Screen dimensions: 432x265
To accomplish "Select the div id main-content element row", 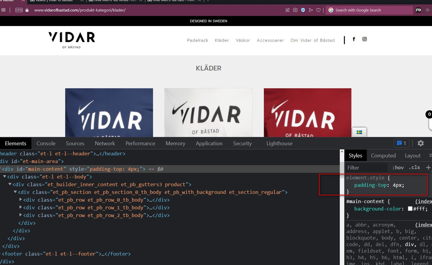I will [170, 169].
